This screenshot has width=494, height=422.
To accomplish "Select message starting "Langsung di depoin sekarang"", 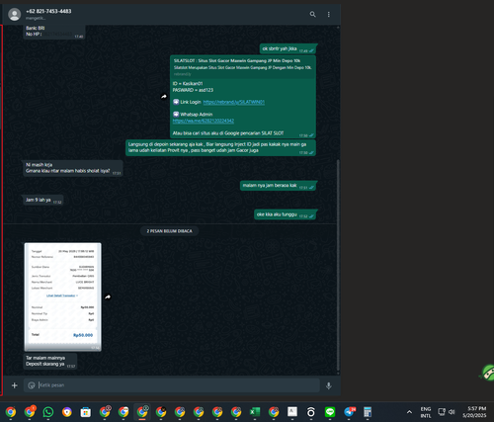I will (x=220, y=147).
